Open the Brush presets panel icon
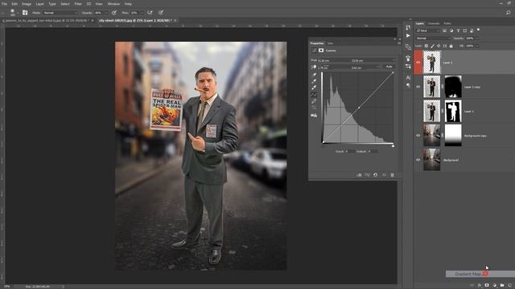Image resolution: width=515 pixels, height=289 pixels. (408, 59)
